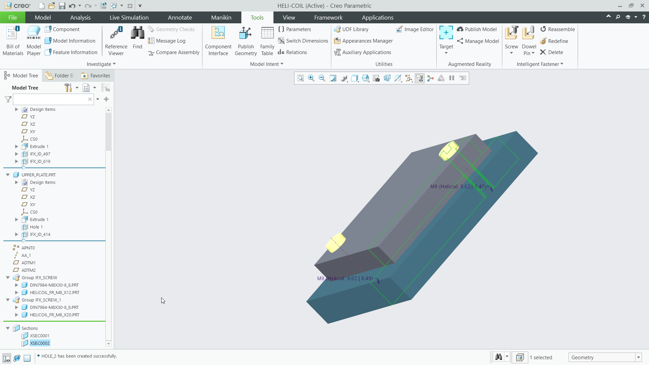Click the Zoom Out graphics toolbar icon
649x365 pixels.
pos(322,78)
